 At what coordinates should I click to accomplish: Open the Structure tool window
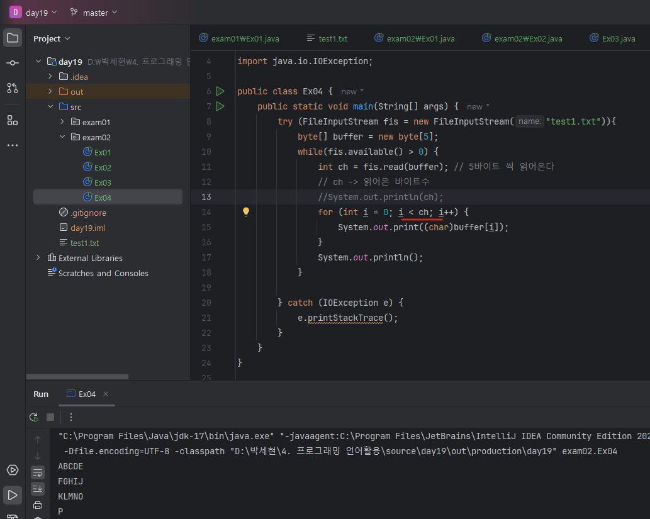click(x=12, y=120)
